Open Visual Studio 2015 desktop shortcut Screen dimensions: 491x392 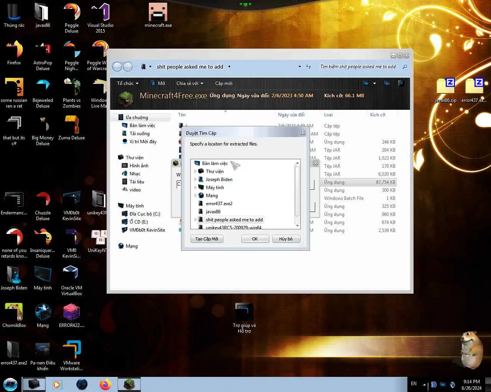(x=101, y=18)
